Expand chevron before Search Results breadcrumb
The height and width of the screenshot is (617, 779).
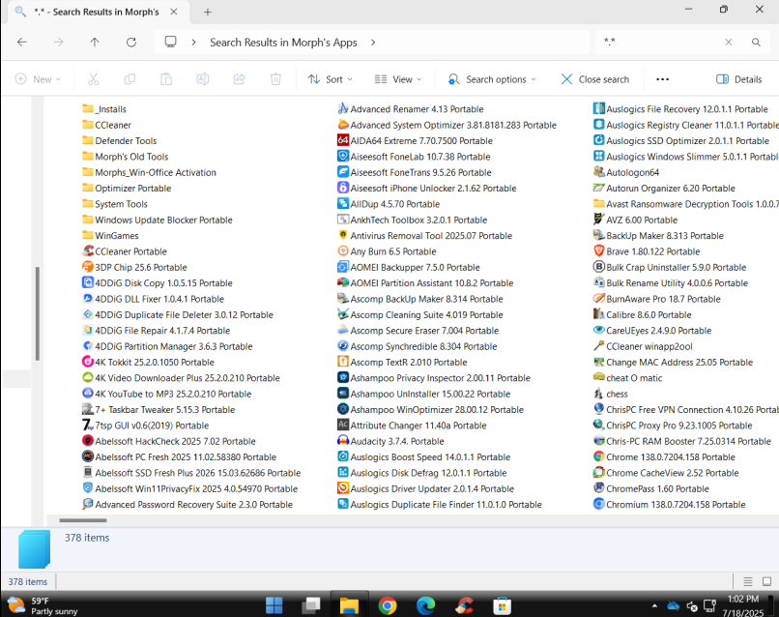coord(193,43)
